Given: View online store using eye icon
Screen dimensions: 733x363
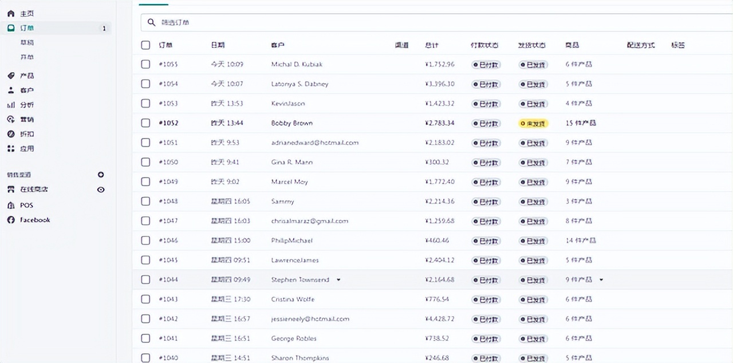Looking at the screenshot, I should click(x=101, y=190).
